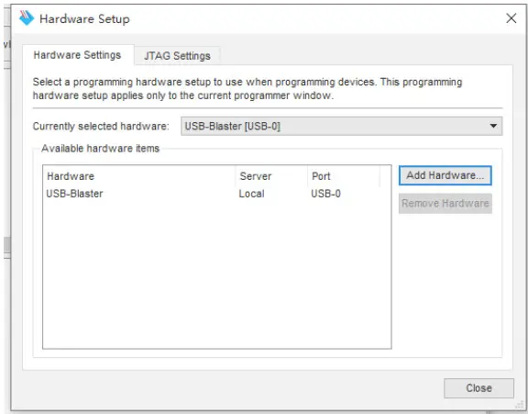The image size is (528, 414).
Task: Close the dialog with the Close button
Action: pos(478,388)
